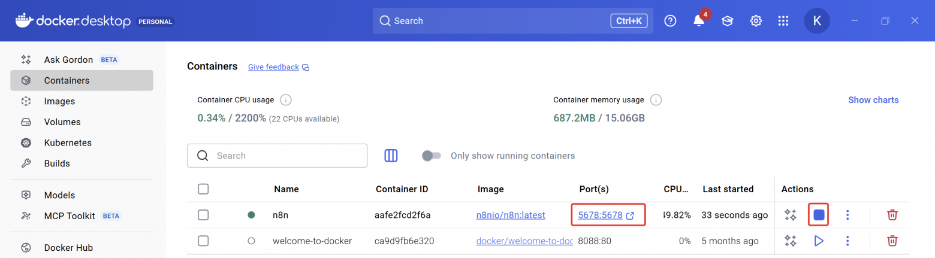Image resolution: width=935 pixels, height=258 pixels.
Task: Open the manage columns icon
Action: click(x=391, y=156)
